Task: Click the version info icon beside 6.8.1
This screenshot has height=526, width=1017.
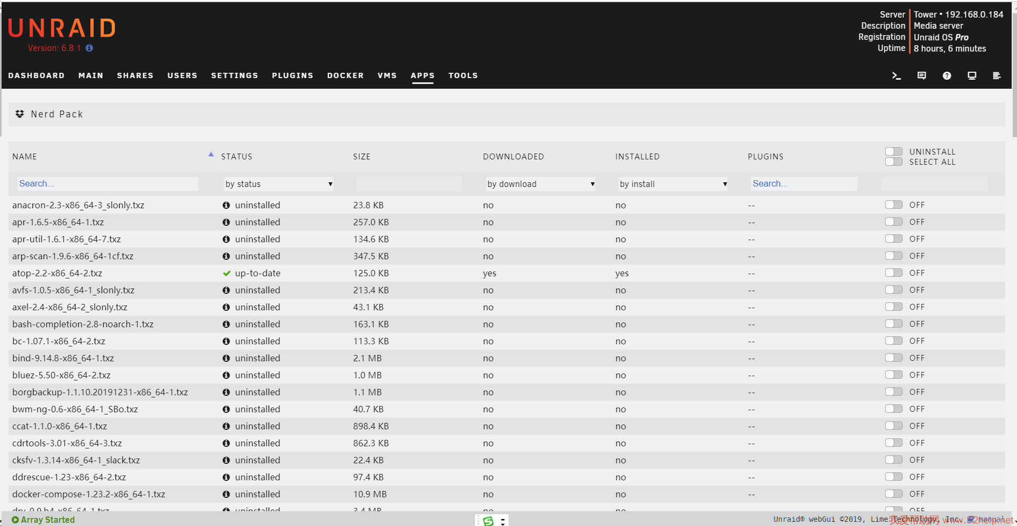Action: click(89, 48)
